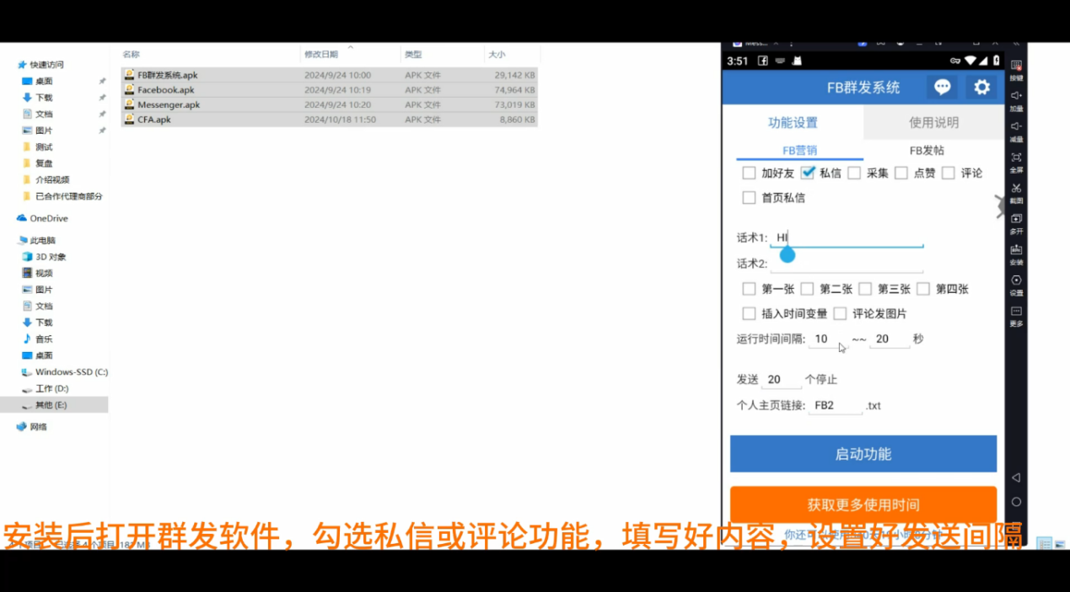Select the Messenger.apk file icon

[x=129, y=104]
